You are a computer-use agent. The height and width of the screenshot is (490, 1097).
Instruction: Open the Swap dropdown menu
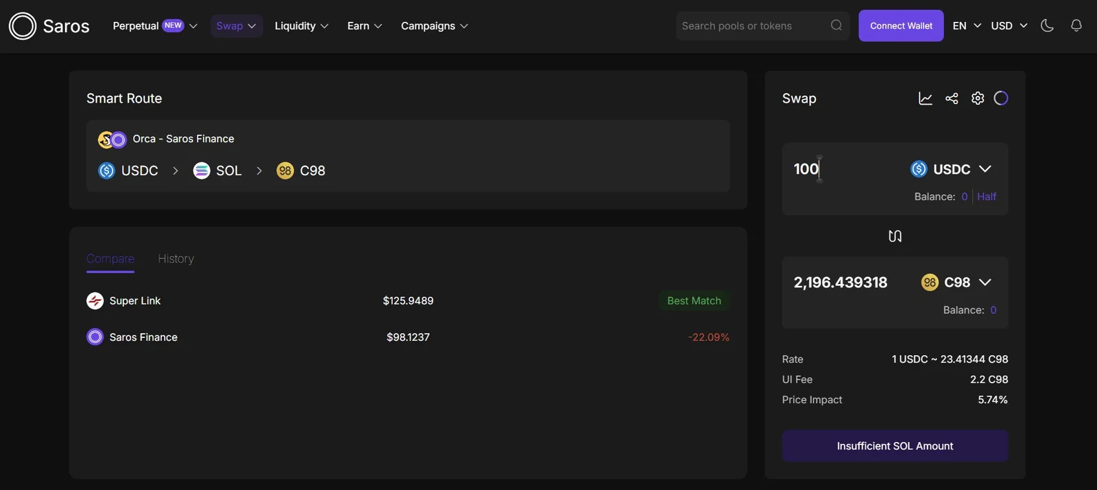point(237,26)
